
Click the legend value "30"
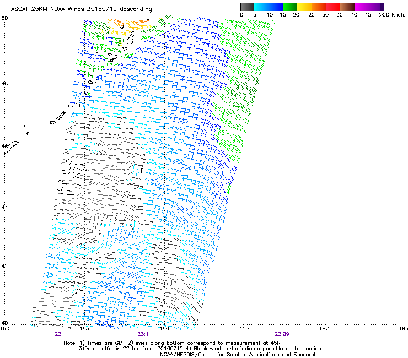click(x=325, y=14)
